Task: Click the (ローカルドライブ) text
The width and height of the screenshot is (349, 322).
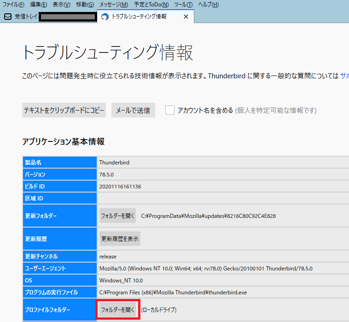Action: coord(159,310)
